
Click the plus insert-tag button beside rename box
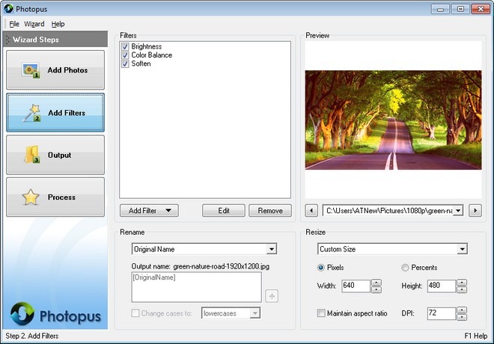[272, 296]
